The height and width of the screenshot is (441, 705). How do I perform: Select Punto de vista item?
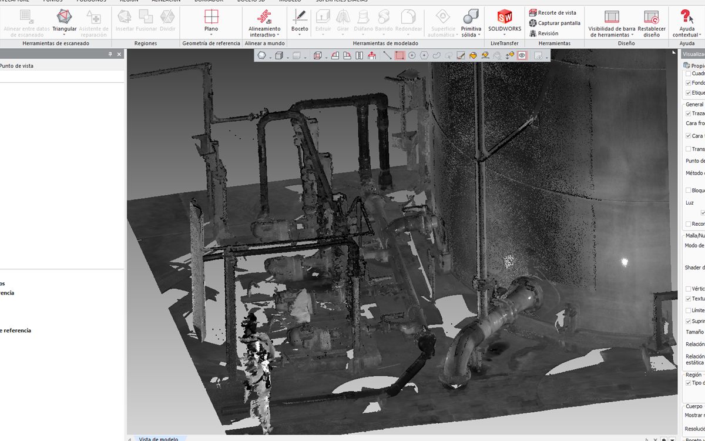[16, 66]
